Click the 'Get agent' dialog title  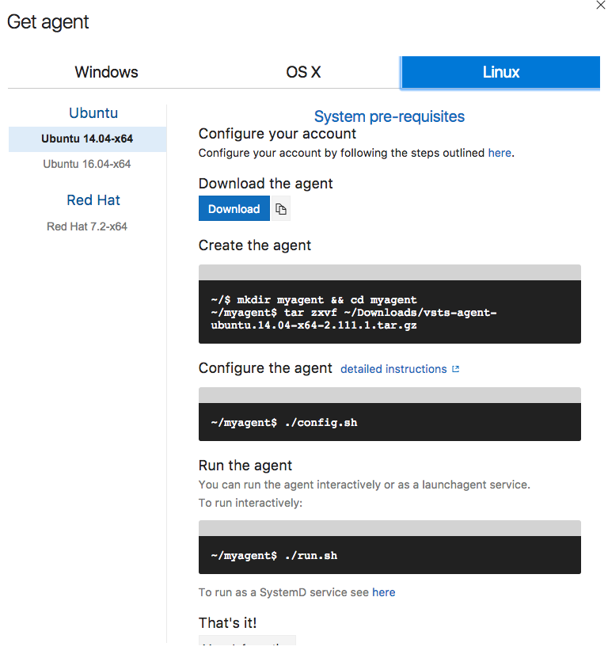[48, 22]
